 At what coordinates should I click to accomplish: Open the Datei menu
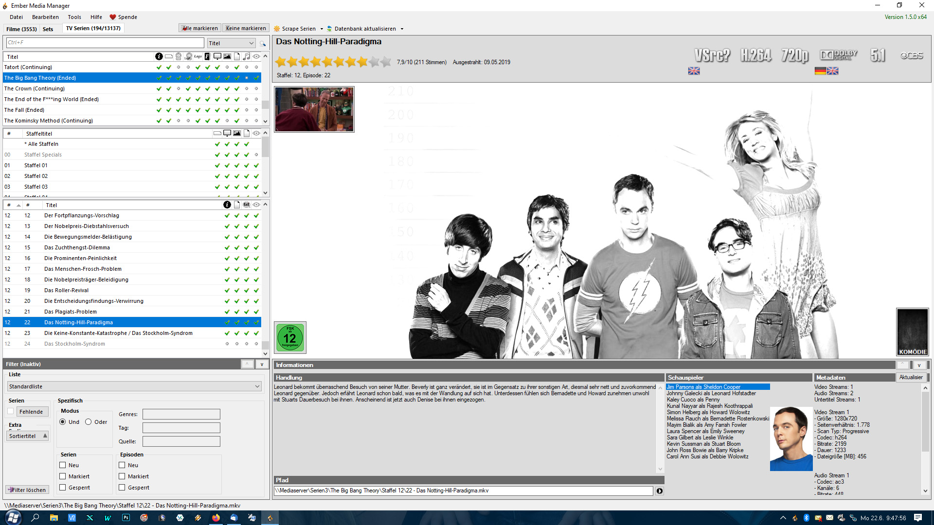pos(16,17)
